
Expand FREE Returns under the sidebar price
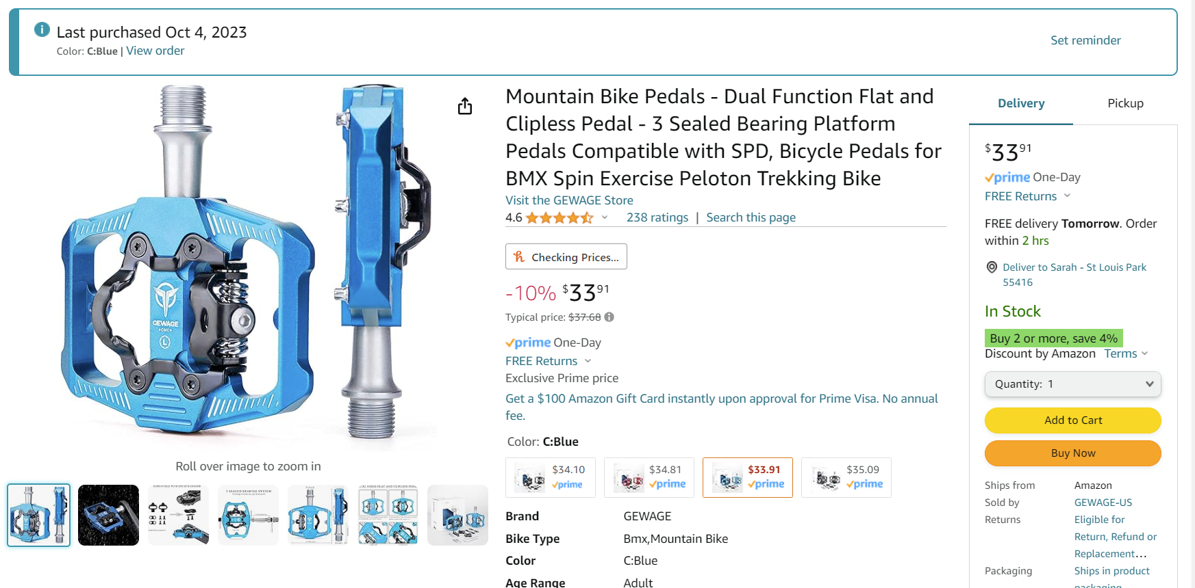(x=1067, y=196)
